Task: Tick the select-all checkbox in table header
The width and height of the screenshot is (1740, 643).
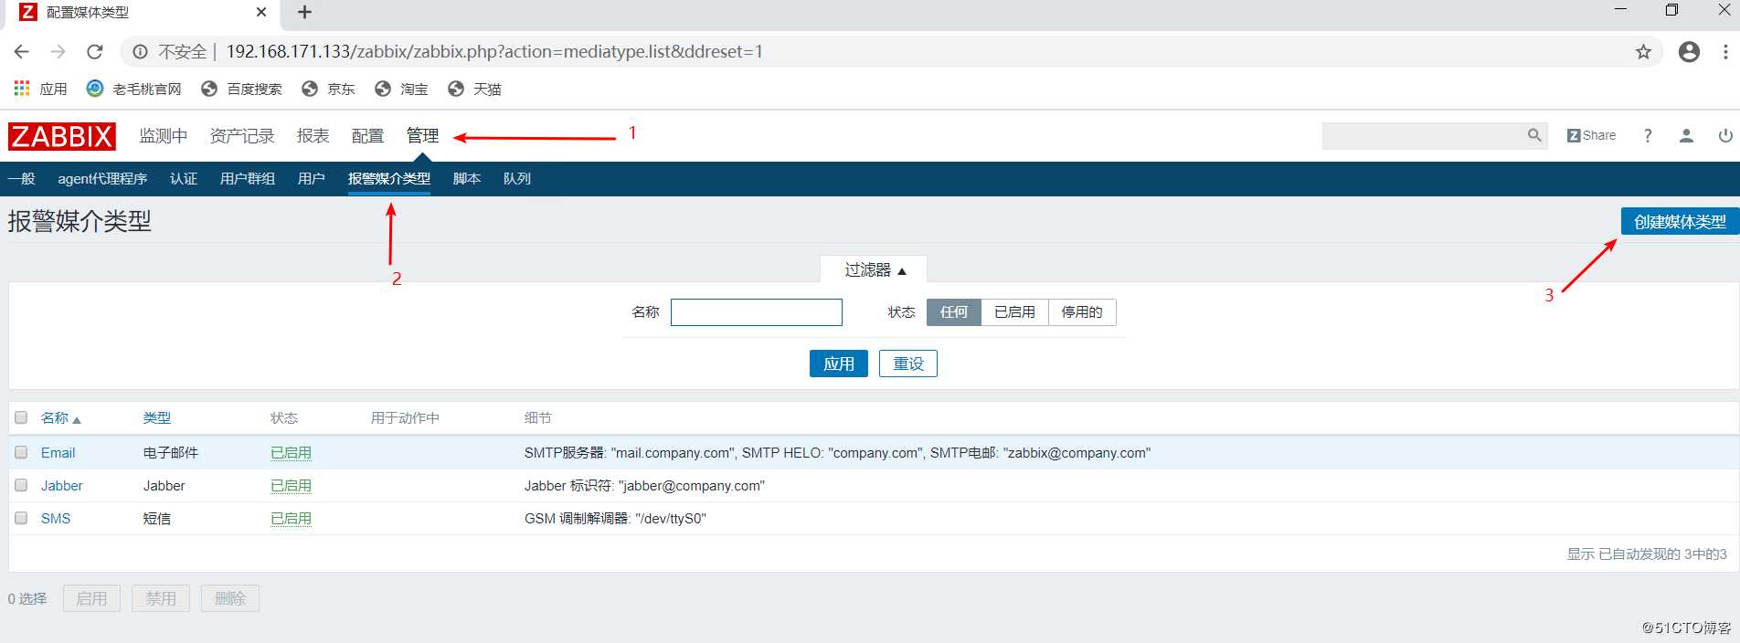Action: 21,417
